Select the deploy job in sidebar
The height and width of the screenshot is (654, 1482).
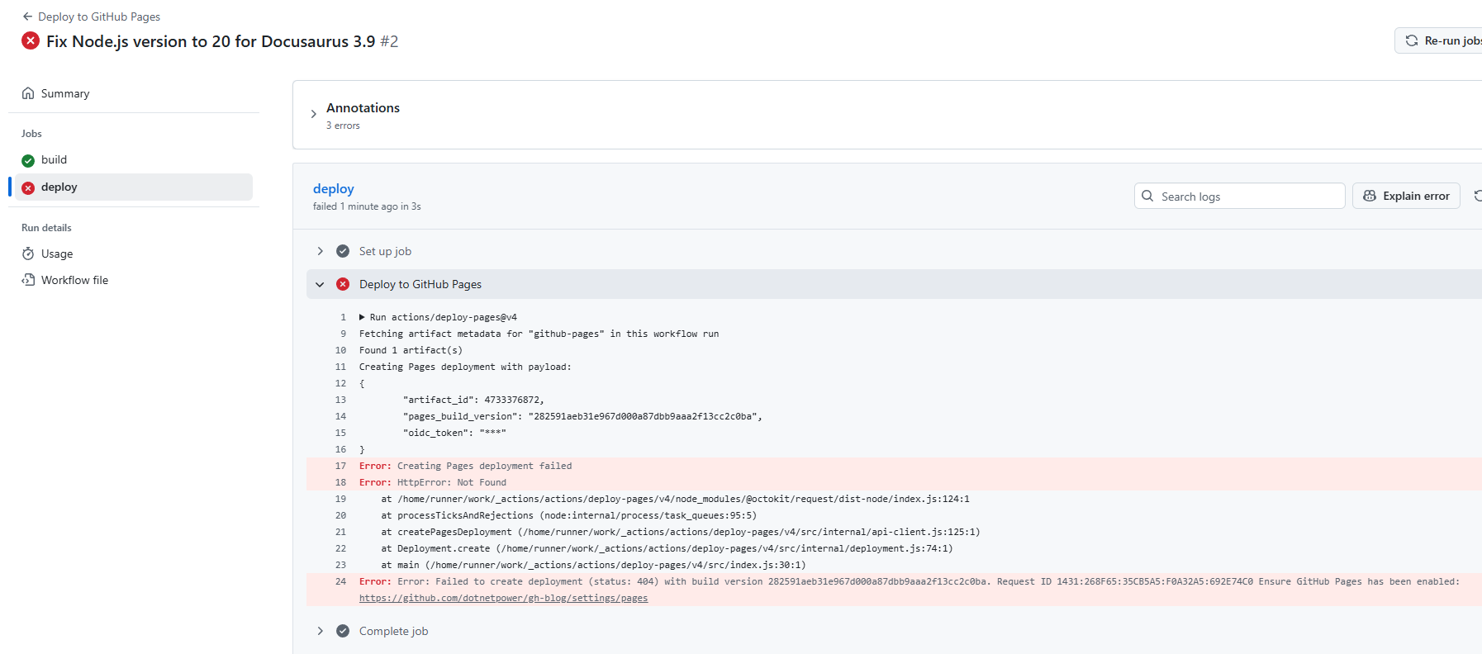coord(59,187)
